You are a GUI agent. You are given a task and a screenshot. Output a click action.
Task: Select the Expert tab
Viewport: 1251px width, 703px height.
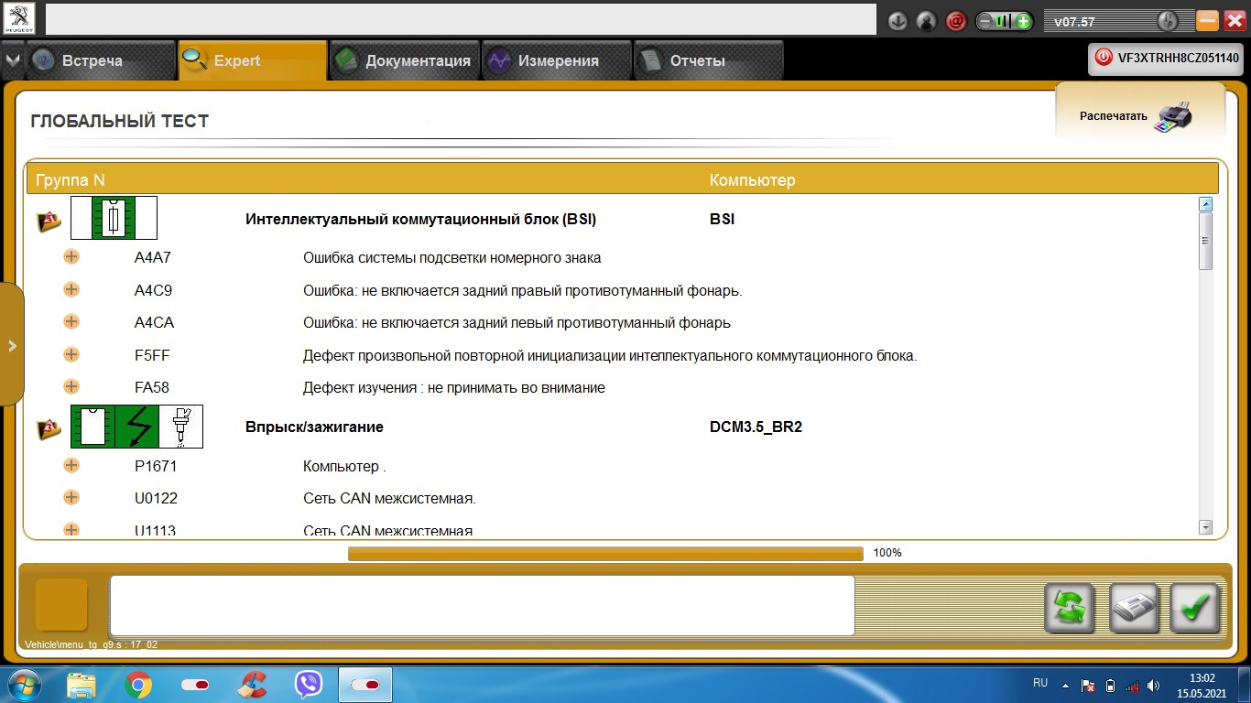pyautogui.click(x=252, y=60)
